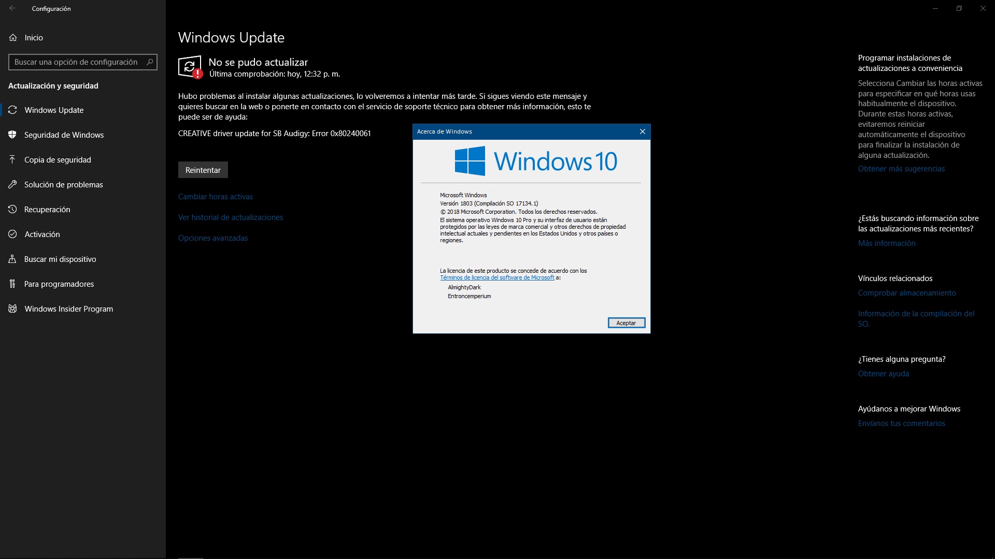Image resolution: width=995 pixels, height=559 pixels.
Task: Open Copia de seguridad section
Action: pyautogui.click(x=83, y=159)
